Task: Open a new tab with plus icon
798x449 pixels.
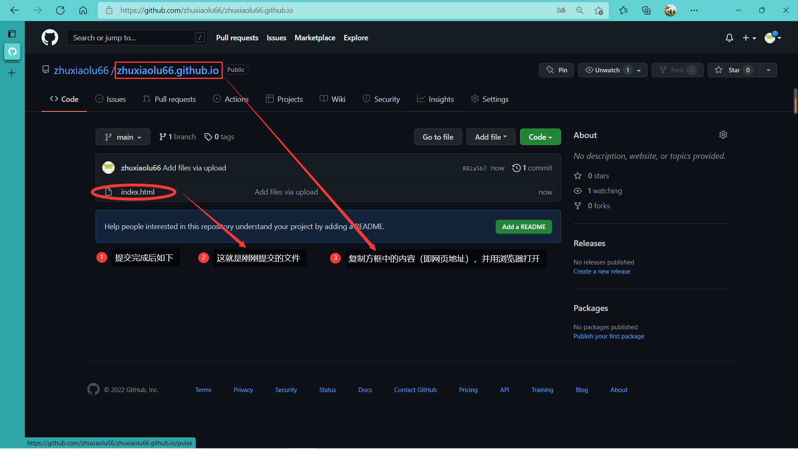Action: (12, 73)
